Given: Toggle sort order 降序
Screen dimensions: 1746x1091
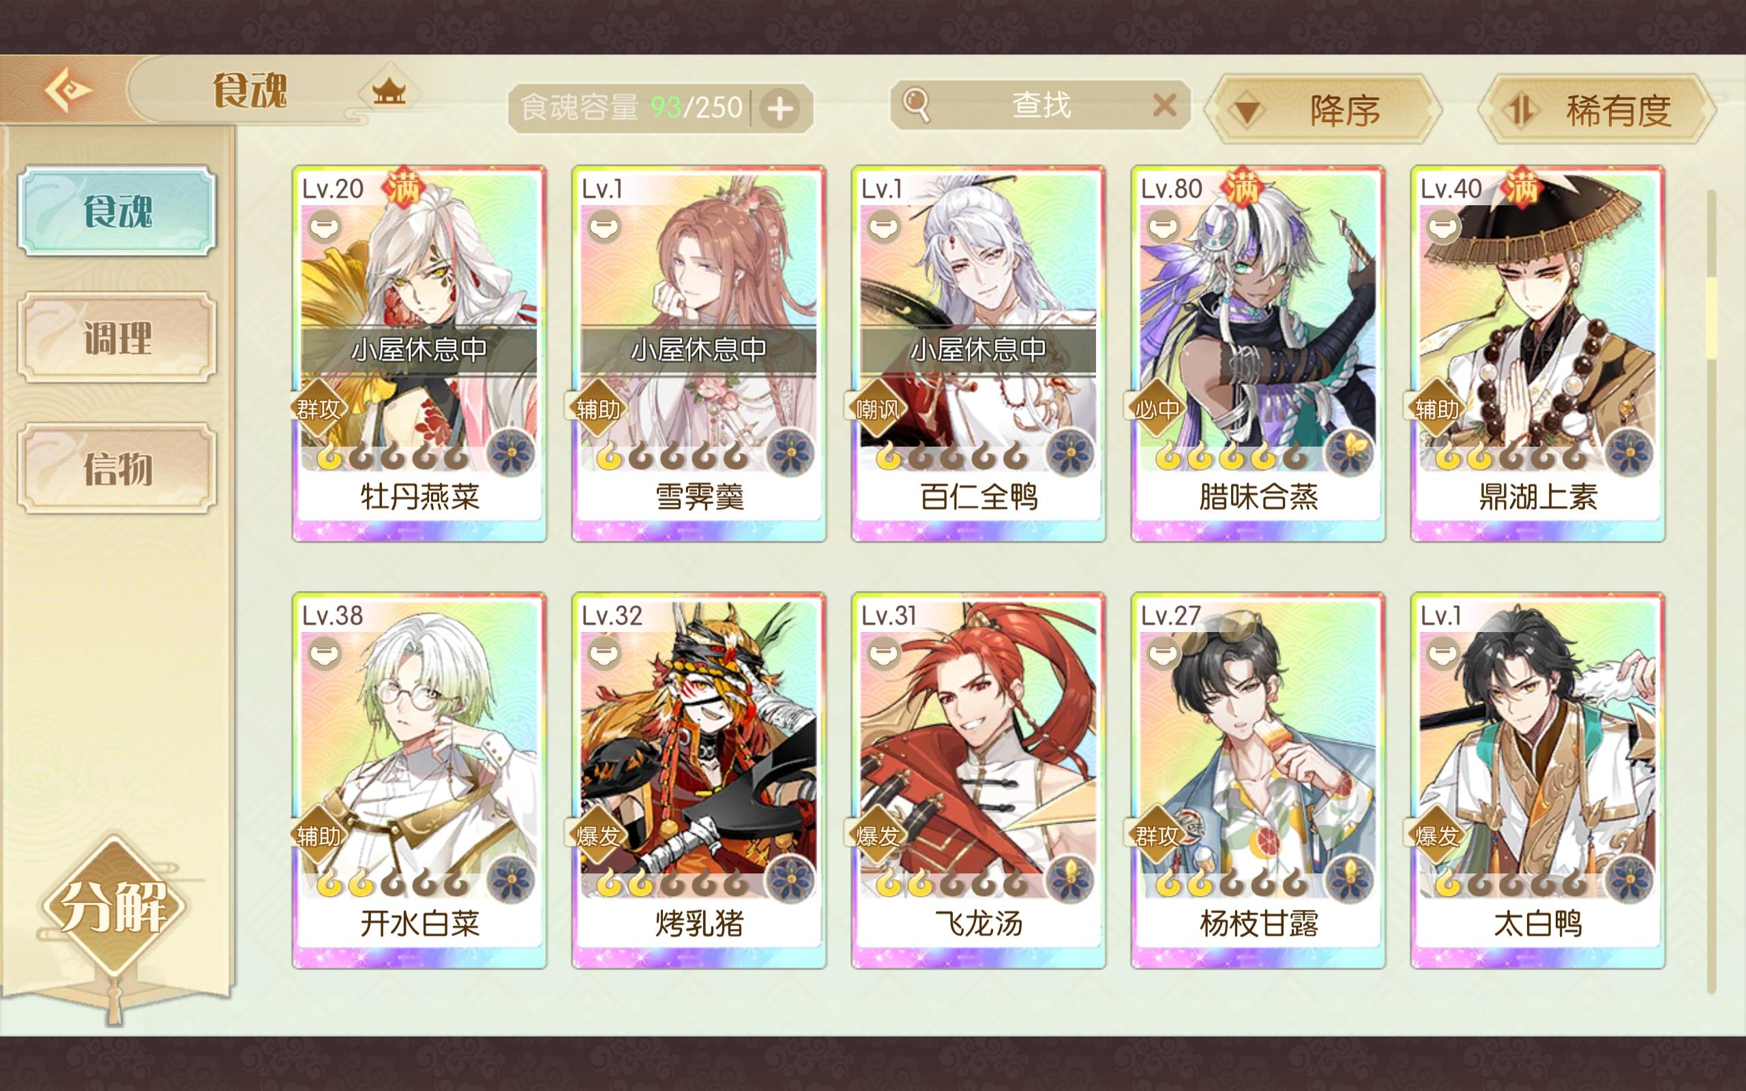Looking at the screenshot, I should tap(1322, 110).
